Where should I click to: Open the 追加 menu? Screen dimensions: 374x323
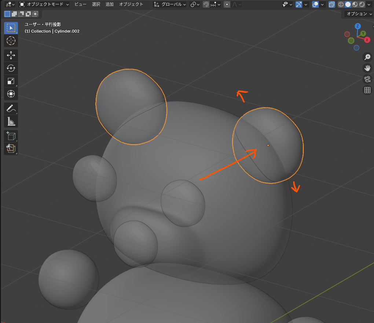click(110, 4)
